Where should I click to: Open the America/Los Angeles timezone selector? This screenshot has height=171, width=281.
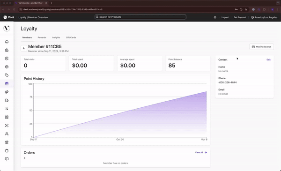(x=264, y=17)
